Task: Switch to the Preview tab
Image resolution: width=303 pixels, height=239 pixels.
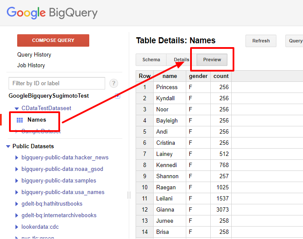Action: (212, 60)
